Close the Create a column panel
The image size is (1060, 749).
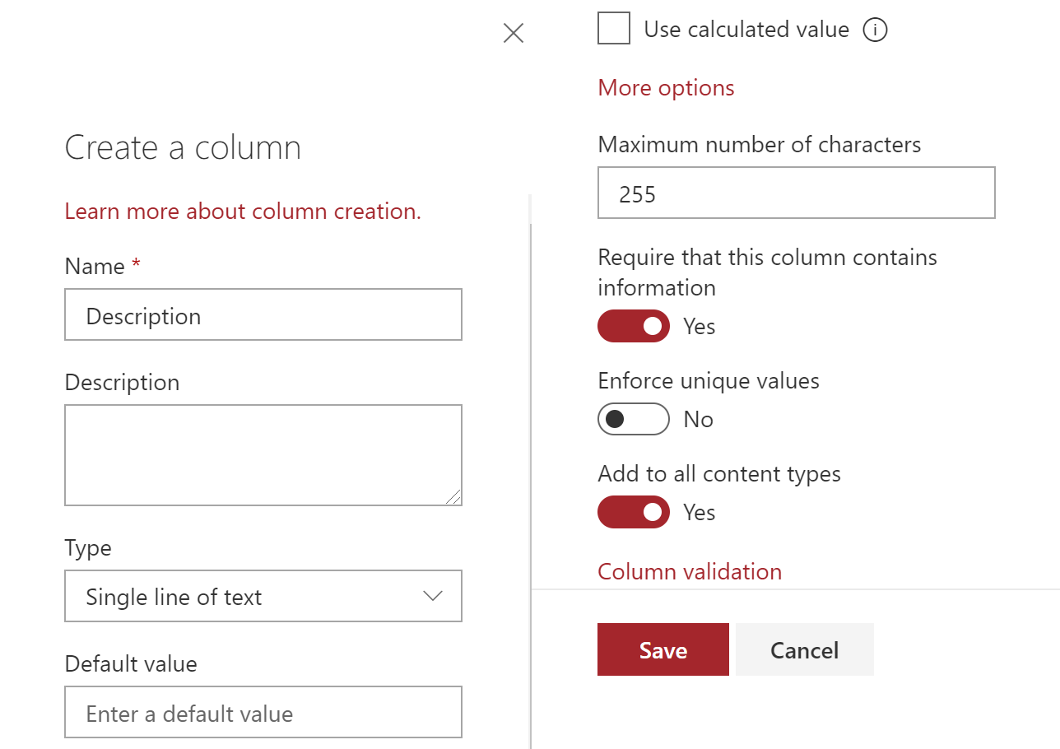(513, 33)
